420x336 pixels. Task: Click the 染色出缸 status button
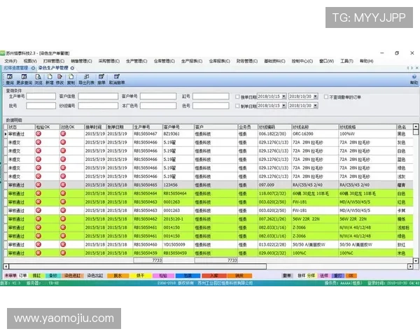[x=96, y=276]
